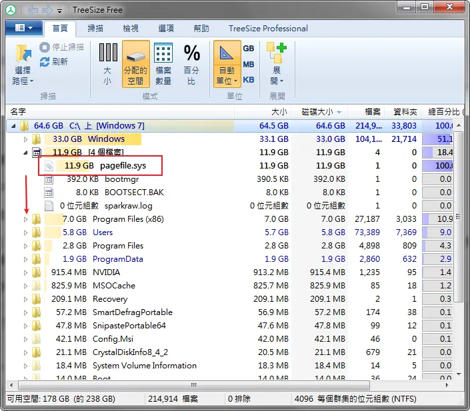Collapse the [4 個檔案] files group
This screenshot has height=411, width=470.
coord(26,153)
